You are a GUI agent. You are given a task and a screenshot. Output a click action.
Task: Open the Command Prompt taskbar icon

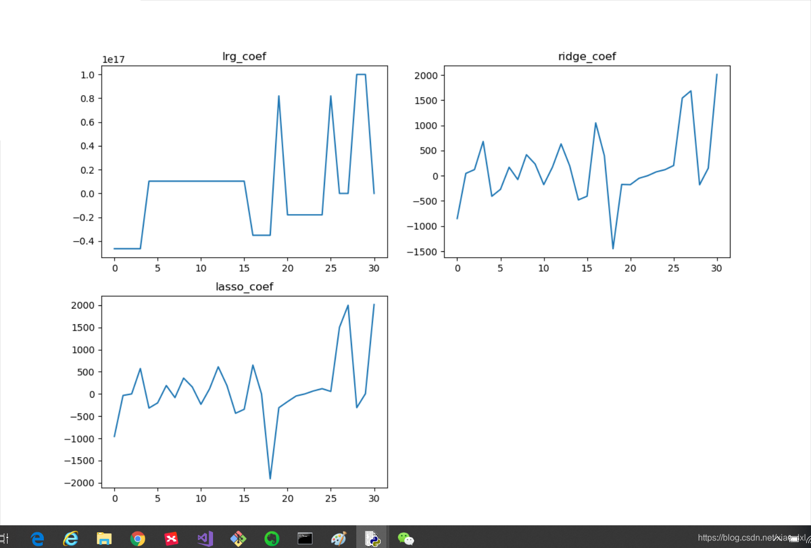(305, 538)
